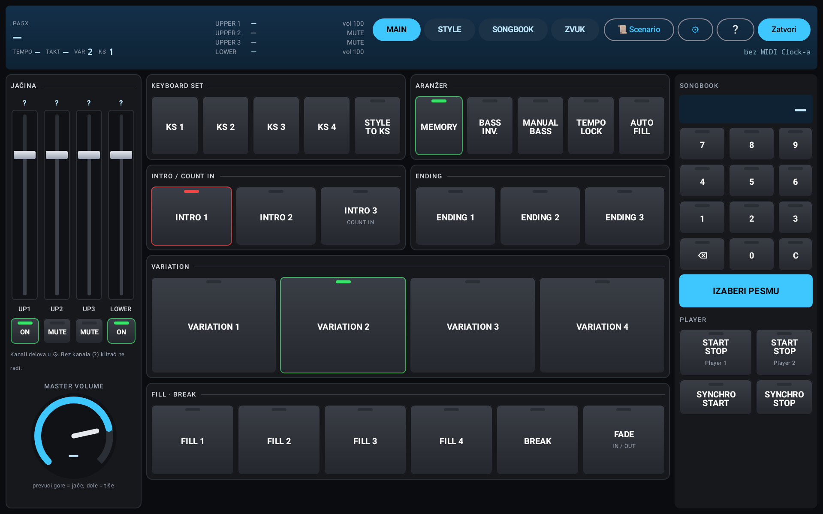The image size is (823, 514).
Task: Trigger ENDING 2
Action: pos(540,216)
